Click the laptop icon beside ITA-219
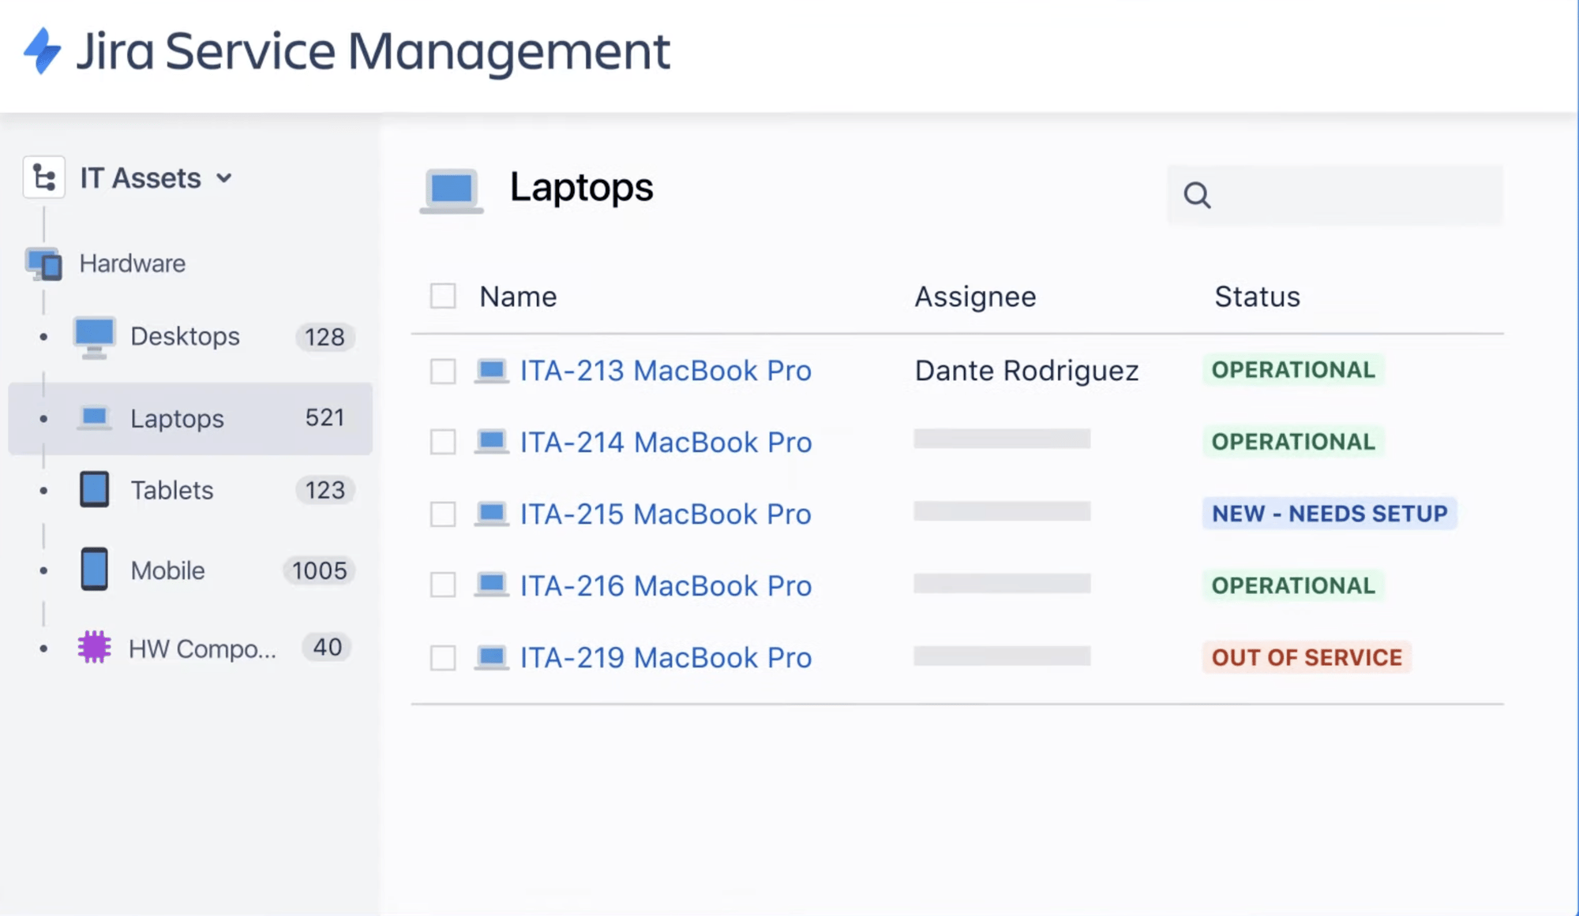The width and height of the screenshot is (1579, 916). pos(491,657)
